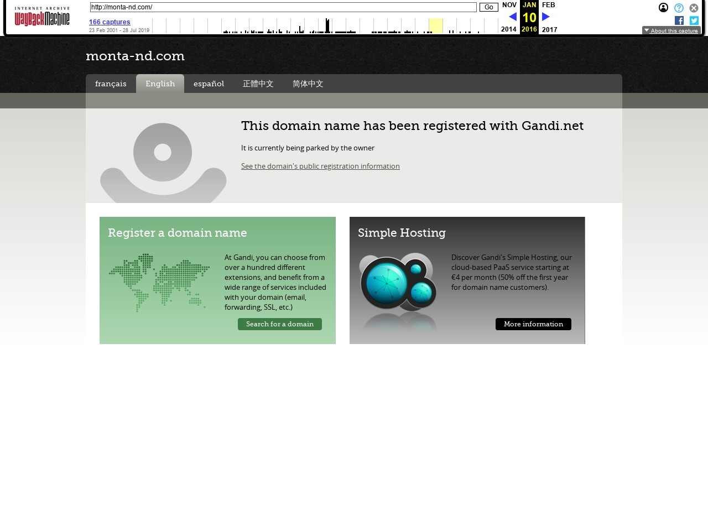Image resolution: width=708 pixels, height=531 pixels.
Task: Go to previous capture arrow
Action: [512, 17]
